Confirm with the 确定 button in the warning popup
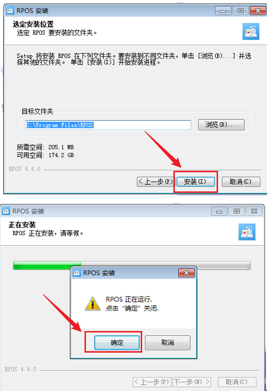Viewport: 267px width, 391px height. 117,343
